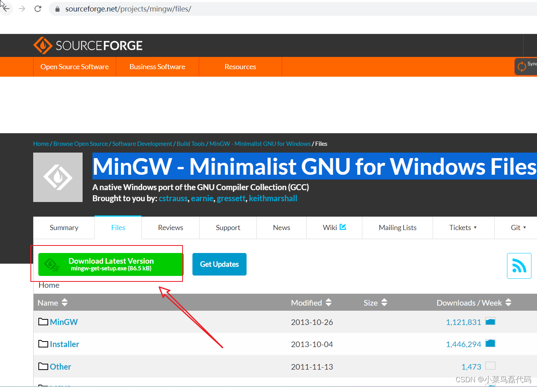537x387 pixels.
Task: Click the highlighted page title heading
Action: tap(315, 166)
